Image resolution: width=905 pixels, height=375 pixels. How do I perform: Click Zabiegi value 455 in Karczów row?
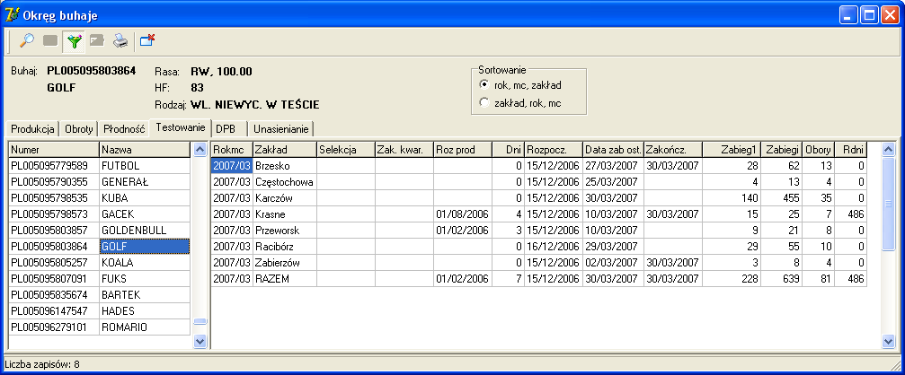[782, 198]
